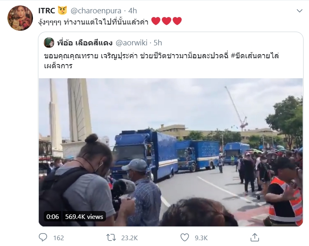The width and height of the screenshot is (309, 246).
Task: Click the @aorwiki handle
Action: click(131, 43)
